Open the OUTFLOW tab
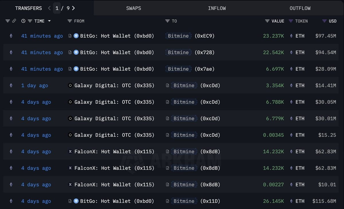The height and width of the screenshot is (209, 344). (x=300, y=8)
